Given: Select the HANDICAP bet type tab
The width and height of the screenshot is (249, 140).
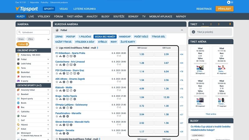Looking at the screenshot, I should (125, 37).
